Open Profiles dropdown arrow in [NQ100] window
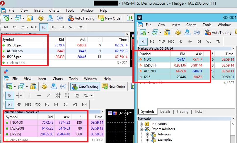Viewport: 237px width, 143px height. pyautogui.click(x=27, y=87)
